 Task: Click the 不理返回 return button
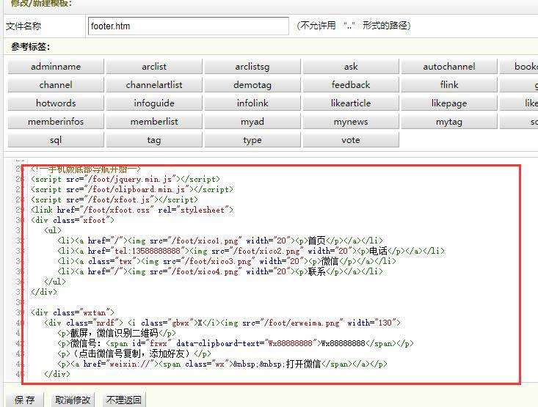(124, 400)
